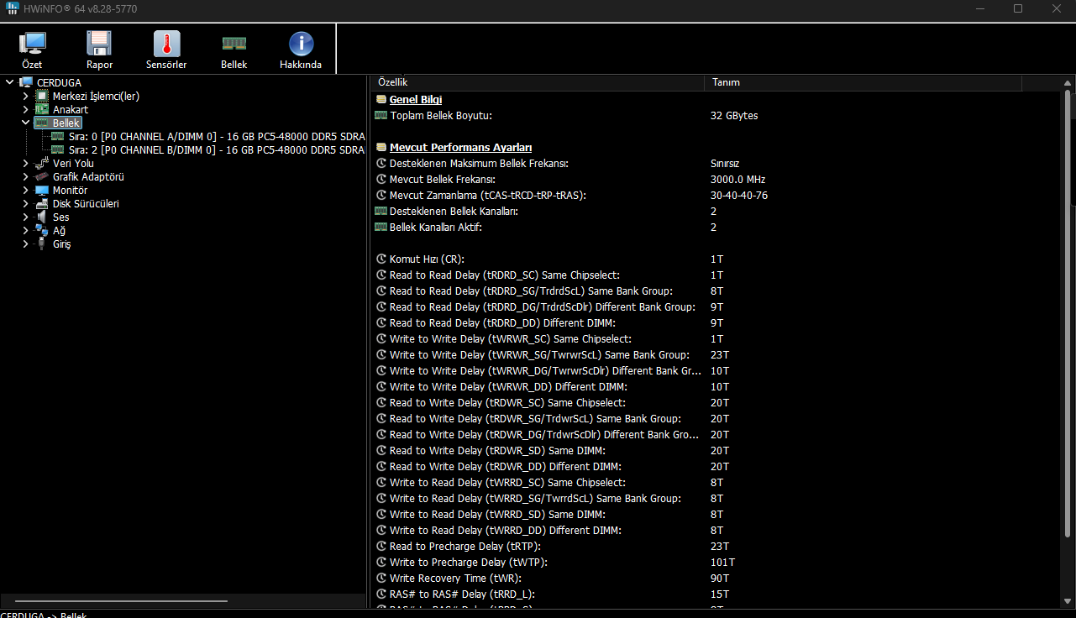This screenshot has width=1076, height=618.
Task: Expand the Disk Sürücüleri node
Action: pyautogui.click(x=26, y=203)
